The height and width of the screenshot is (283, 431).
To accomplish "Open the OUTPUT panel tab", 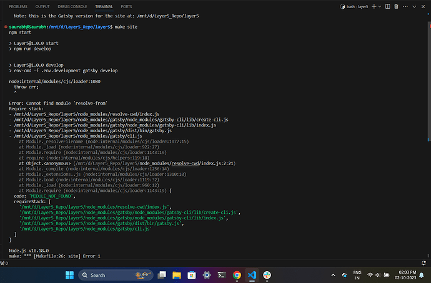I will click(42, 7).
